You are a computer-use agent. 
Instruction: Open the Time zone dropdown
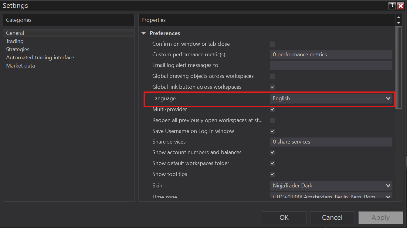388,196
